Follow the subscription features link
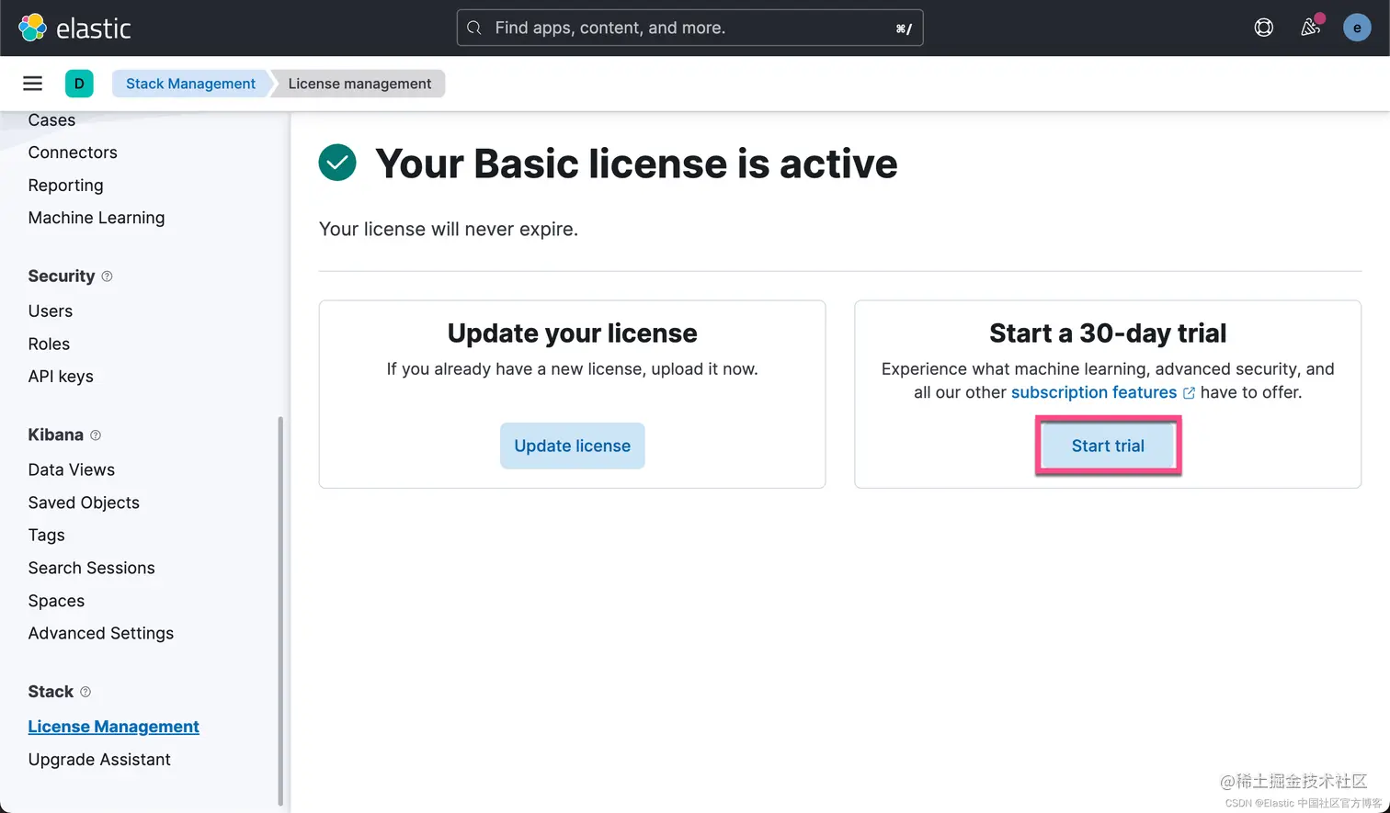The height and width of the screenshot is (813, 1390). click(1094, 392)
